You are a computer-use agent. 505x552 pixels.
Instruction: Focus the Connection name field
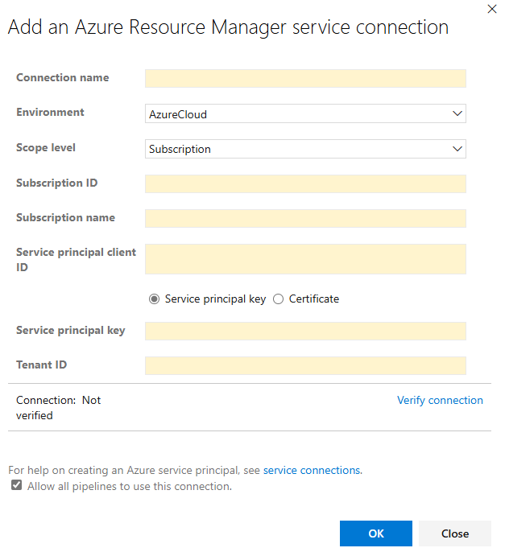305,78
